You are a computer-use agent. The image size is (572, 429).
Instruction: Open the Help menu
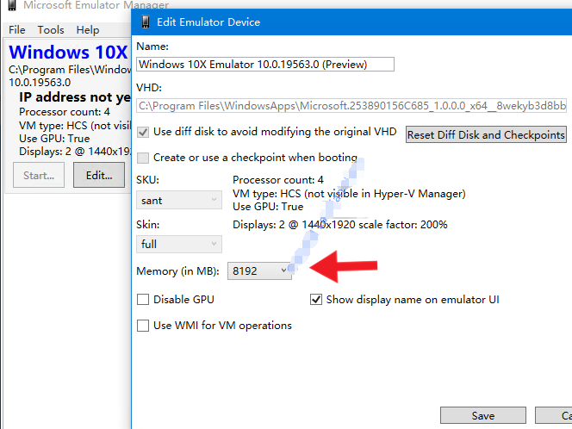point(88,30)
